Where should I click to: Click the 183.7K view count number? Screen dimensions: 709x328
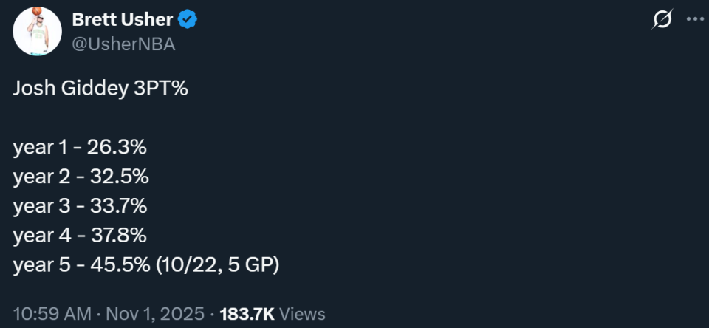[247, 314]
